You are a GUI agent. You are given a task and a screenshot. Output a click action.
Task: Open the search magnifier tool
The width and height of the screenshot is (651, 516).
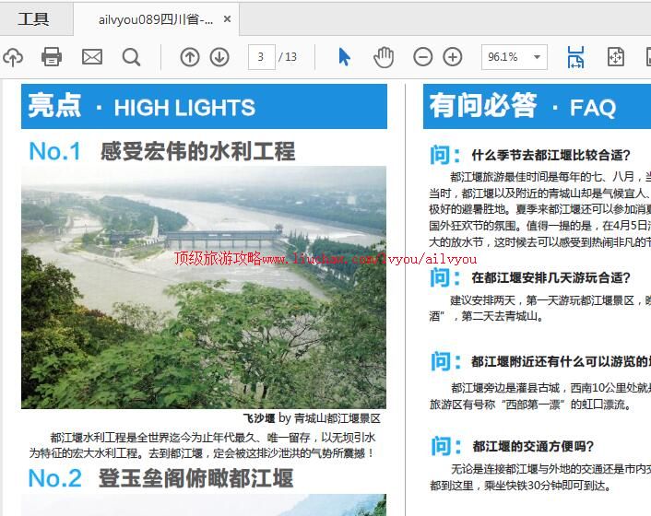tap(132, 57)
